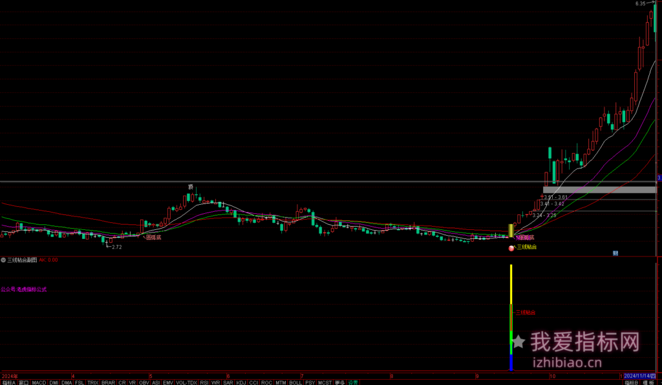662x385 pixels.
Task: Switch to the BRAR indicator tab
Action: pos(108,382)
